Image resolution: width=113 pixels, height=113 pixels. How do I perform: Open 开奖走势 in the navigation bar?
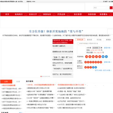coord(61,14)
